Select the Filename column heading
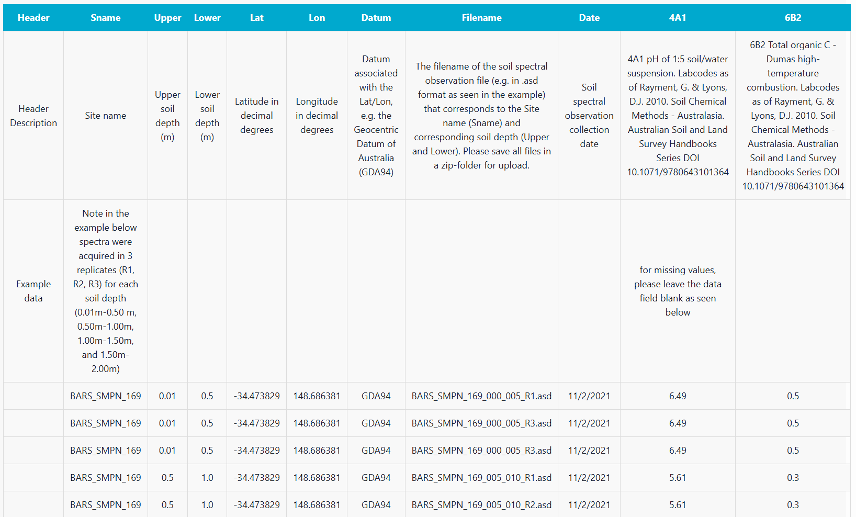 pos(481,18)
